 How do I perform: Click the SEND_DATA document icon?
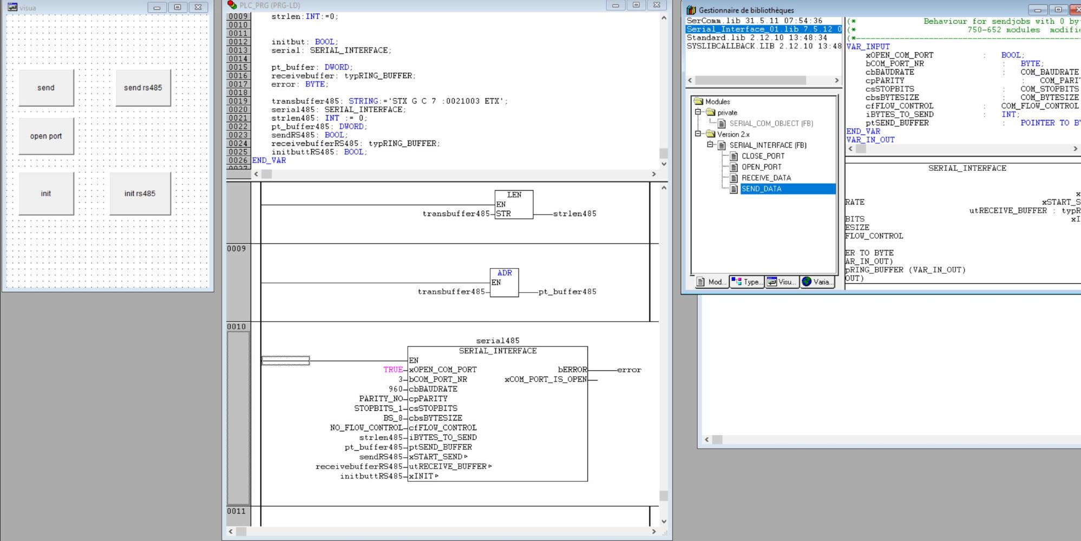click(734, 189)
